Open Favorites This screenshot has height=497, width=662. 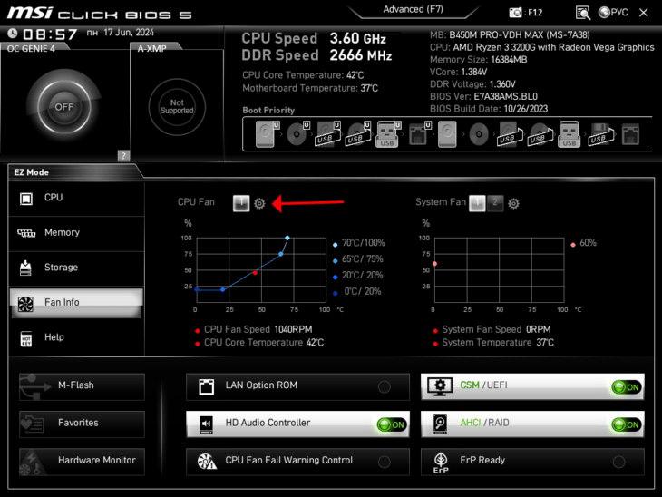coord(82,424)
